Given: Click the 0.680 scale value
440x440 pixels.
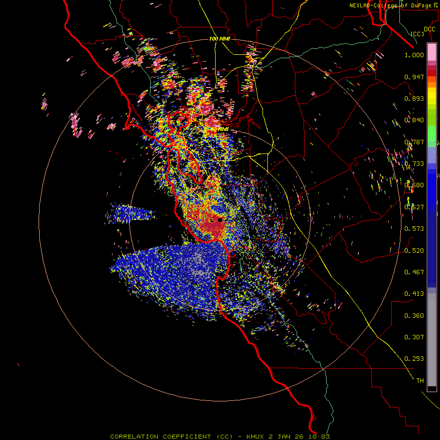Looking at the screenshot, I should coord(414,185).
